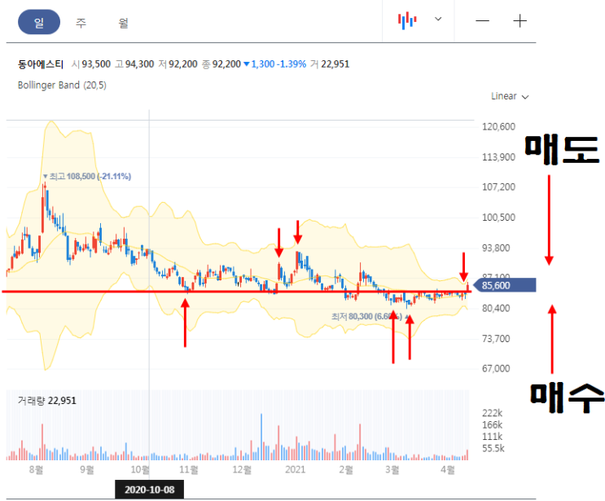
Task: Click the current price tag 85,600
Action: pyautogui.click(x=504, y=285)
